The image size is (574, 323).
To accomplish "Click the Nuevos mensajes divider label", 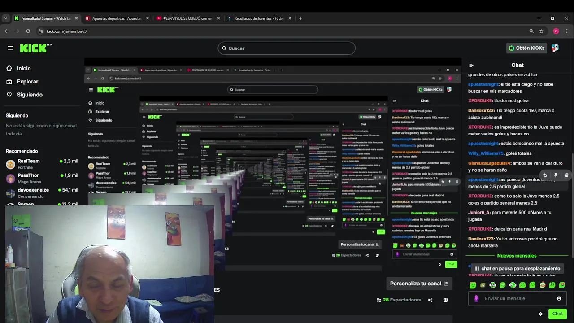I will click(517, 256).
